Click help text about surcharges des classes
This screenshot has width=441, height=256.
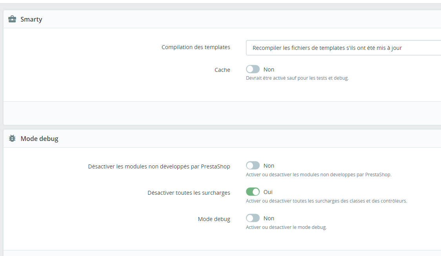coord(326,201)
